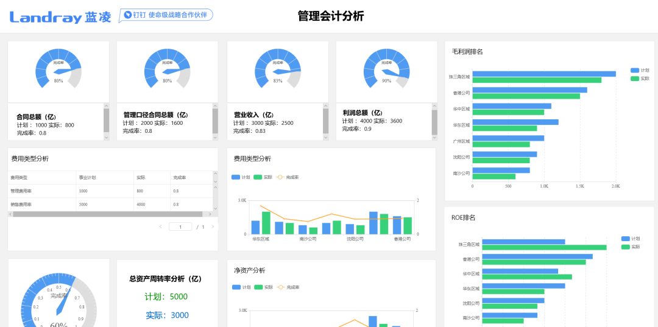Image resolution: width=658 pixels, height=327 pixels.
Task: Toggle 完成率 legend in 费用类型分析 chart
Action: 288,177
